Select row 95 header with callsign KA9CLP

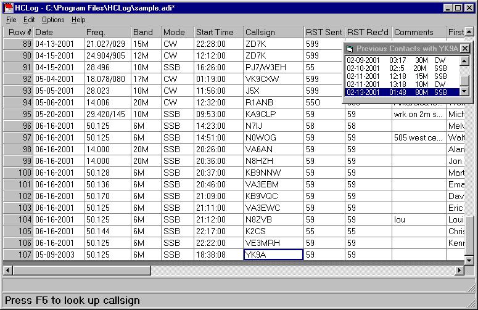click(x=18, y=114)
